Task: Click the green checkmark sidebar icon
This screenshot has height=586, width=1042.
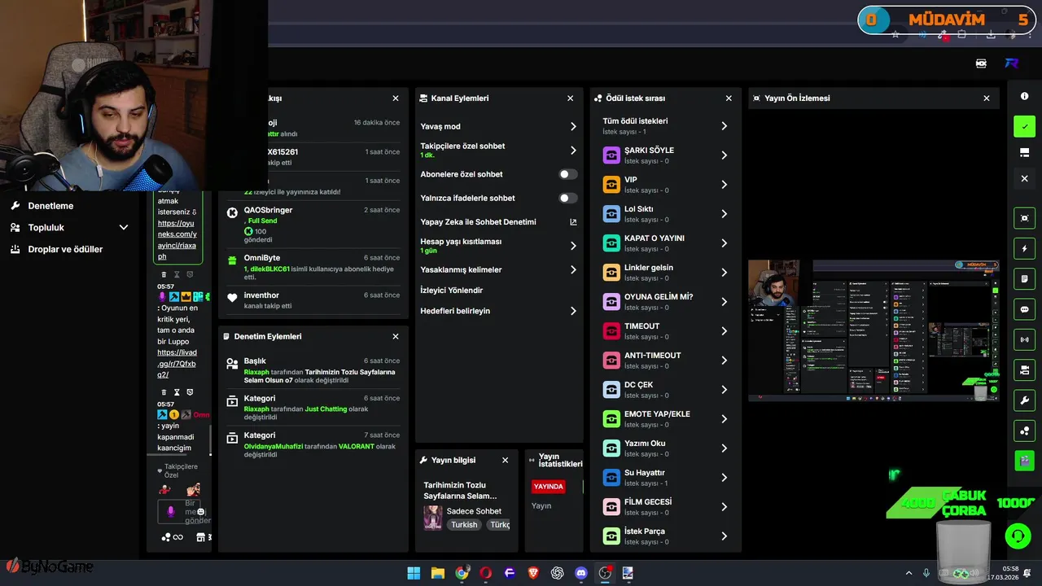Action: click(x=1024, y=126)
